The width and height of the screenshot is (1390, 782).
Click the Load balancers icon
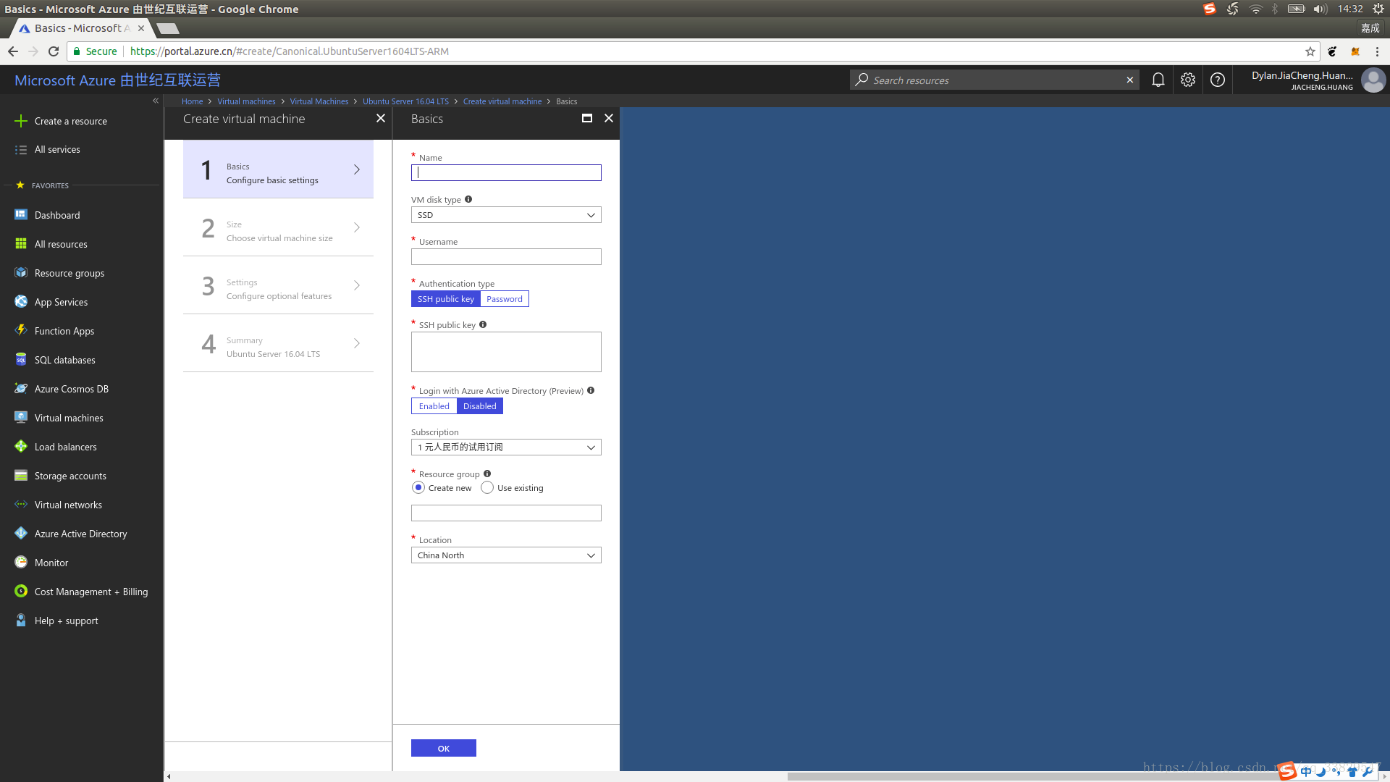coord(21,447)
